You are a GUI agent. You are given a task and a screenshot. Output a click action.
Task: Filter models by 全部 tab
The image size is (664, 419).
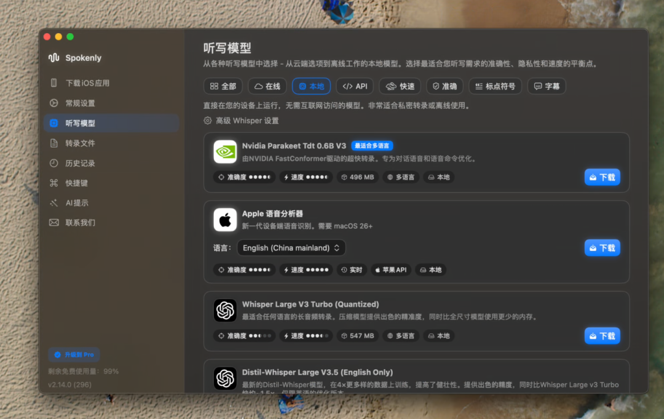tap(223, 86)
